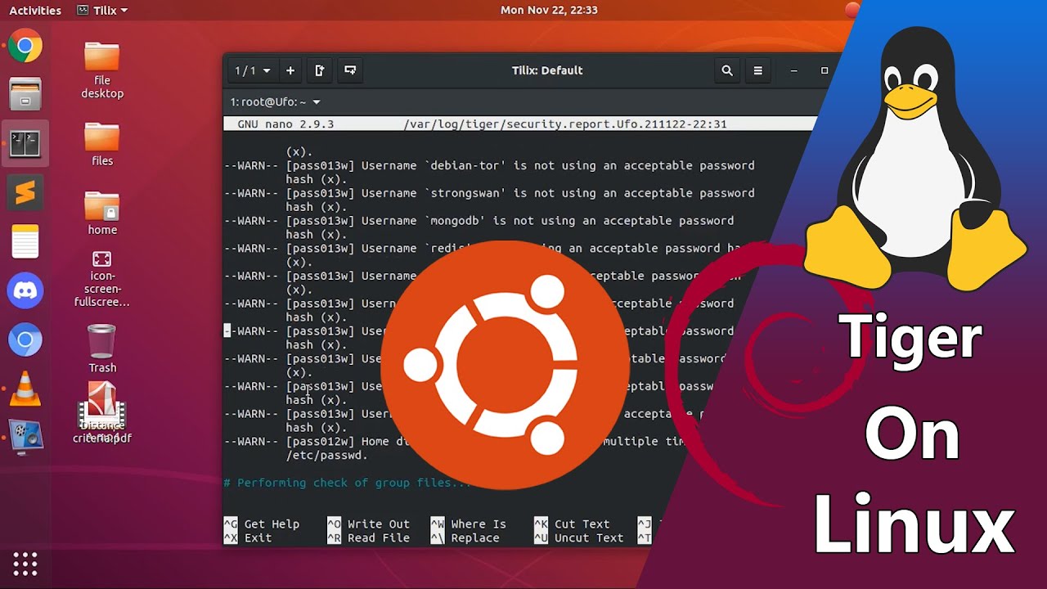1047x589 pixels.
Task: Expand the 1/1 session switcher dropdown
Action: pyautogui.click(x=252, y=70)
